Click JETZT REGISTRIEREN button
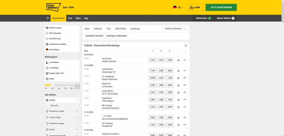Viewport: 284px width, 136px height. (x=221, y=7)
